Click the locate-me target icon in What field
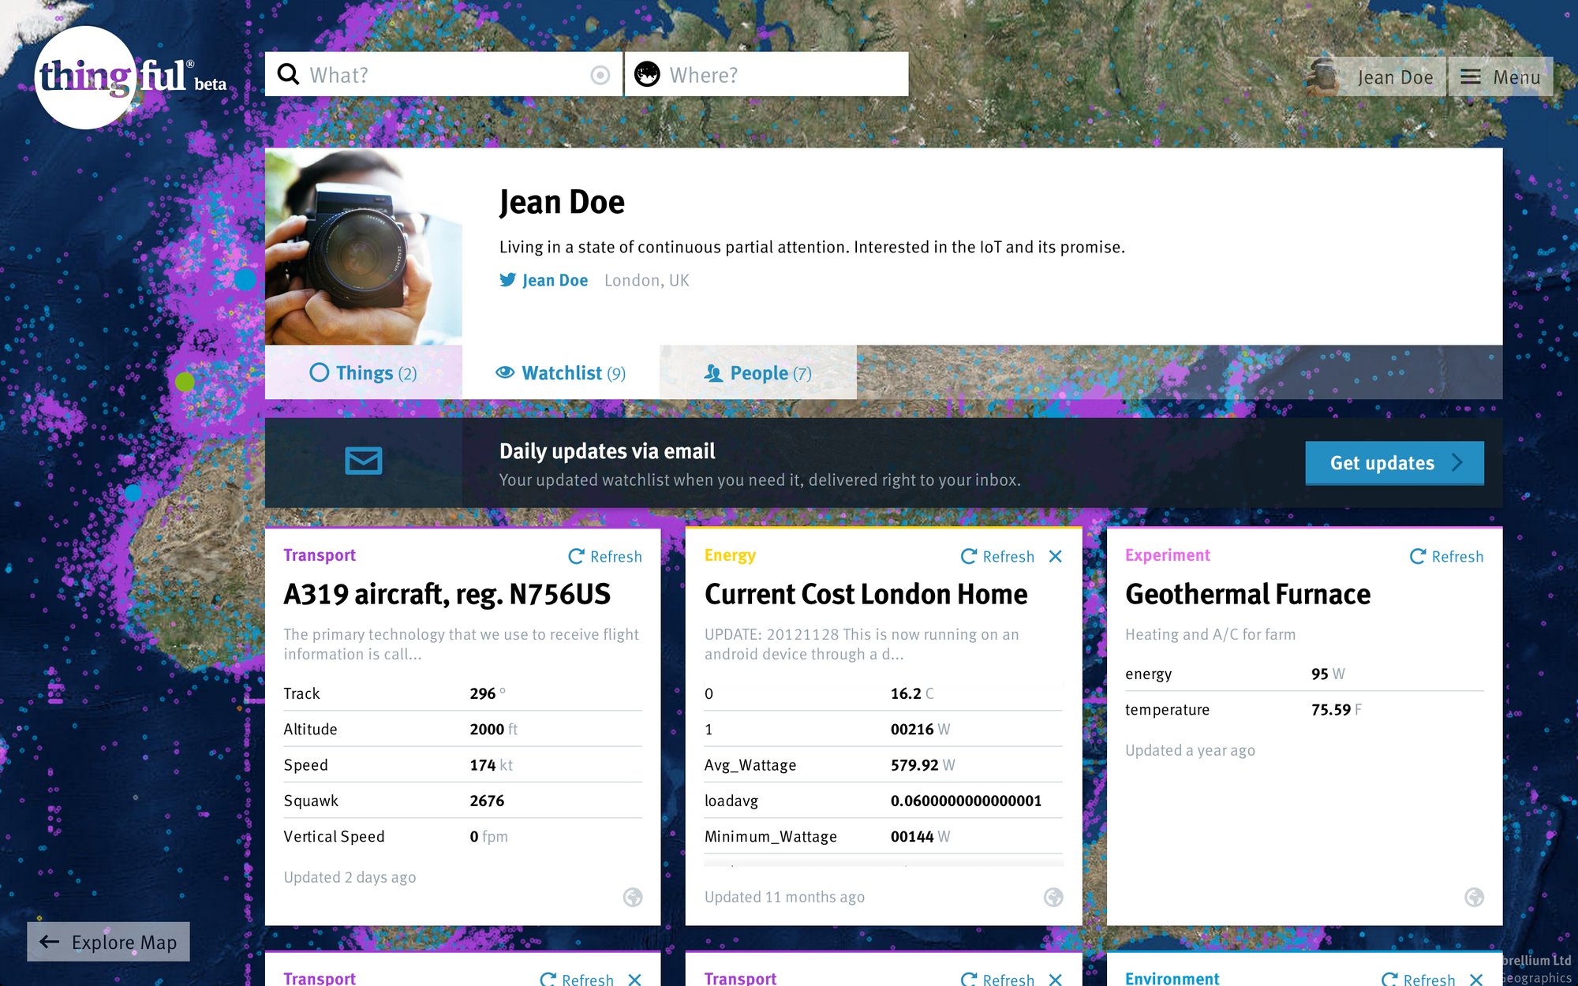Viewport: 1578px width, 986px height. point(600,75)
